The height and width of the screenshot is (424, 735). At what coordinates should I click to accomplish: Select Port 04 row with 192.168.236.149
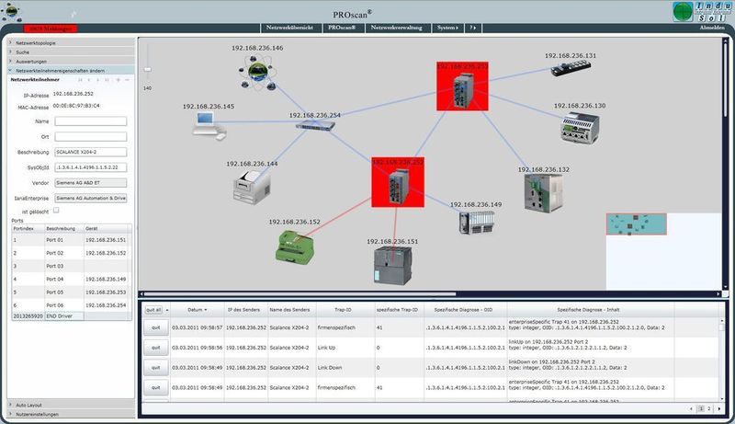pyautogui.click(x=72, y=279)
